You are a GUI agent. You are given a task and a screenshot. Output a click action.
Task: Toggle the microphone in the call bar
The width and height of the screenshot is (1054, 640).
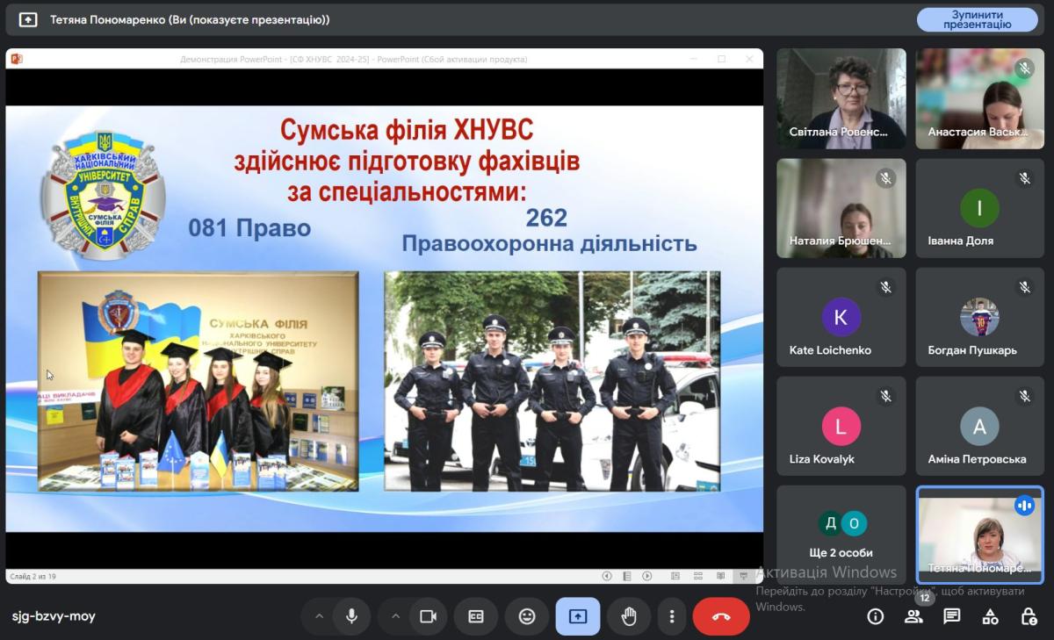pyautogui.click(x=351, y=616)
